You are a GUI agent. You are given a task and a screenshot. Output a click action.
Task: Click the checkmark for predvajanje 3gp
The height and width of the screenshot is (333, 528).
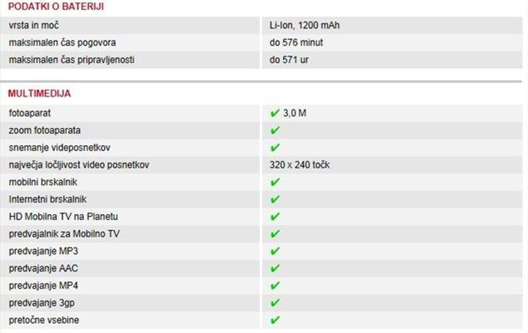pyautogui.click(x=275, y=303)
